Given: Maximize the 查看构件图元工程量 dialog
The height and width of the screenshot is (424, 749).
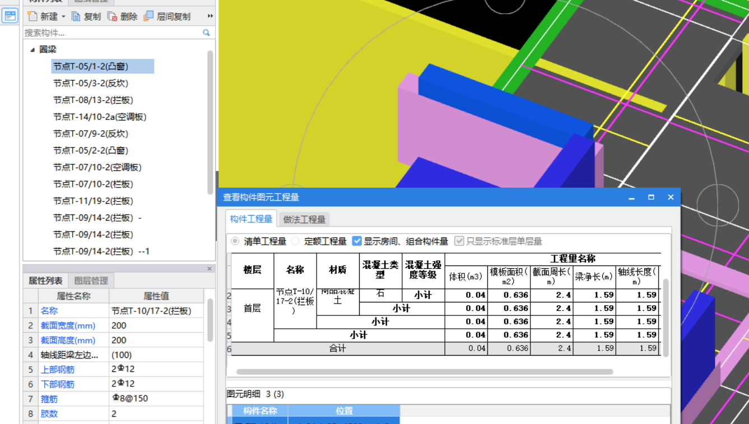Looking at the screenshot, I should pos(651,197).
